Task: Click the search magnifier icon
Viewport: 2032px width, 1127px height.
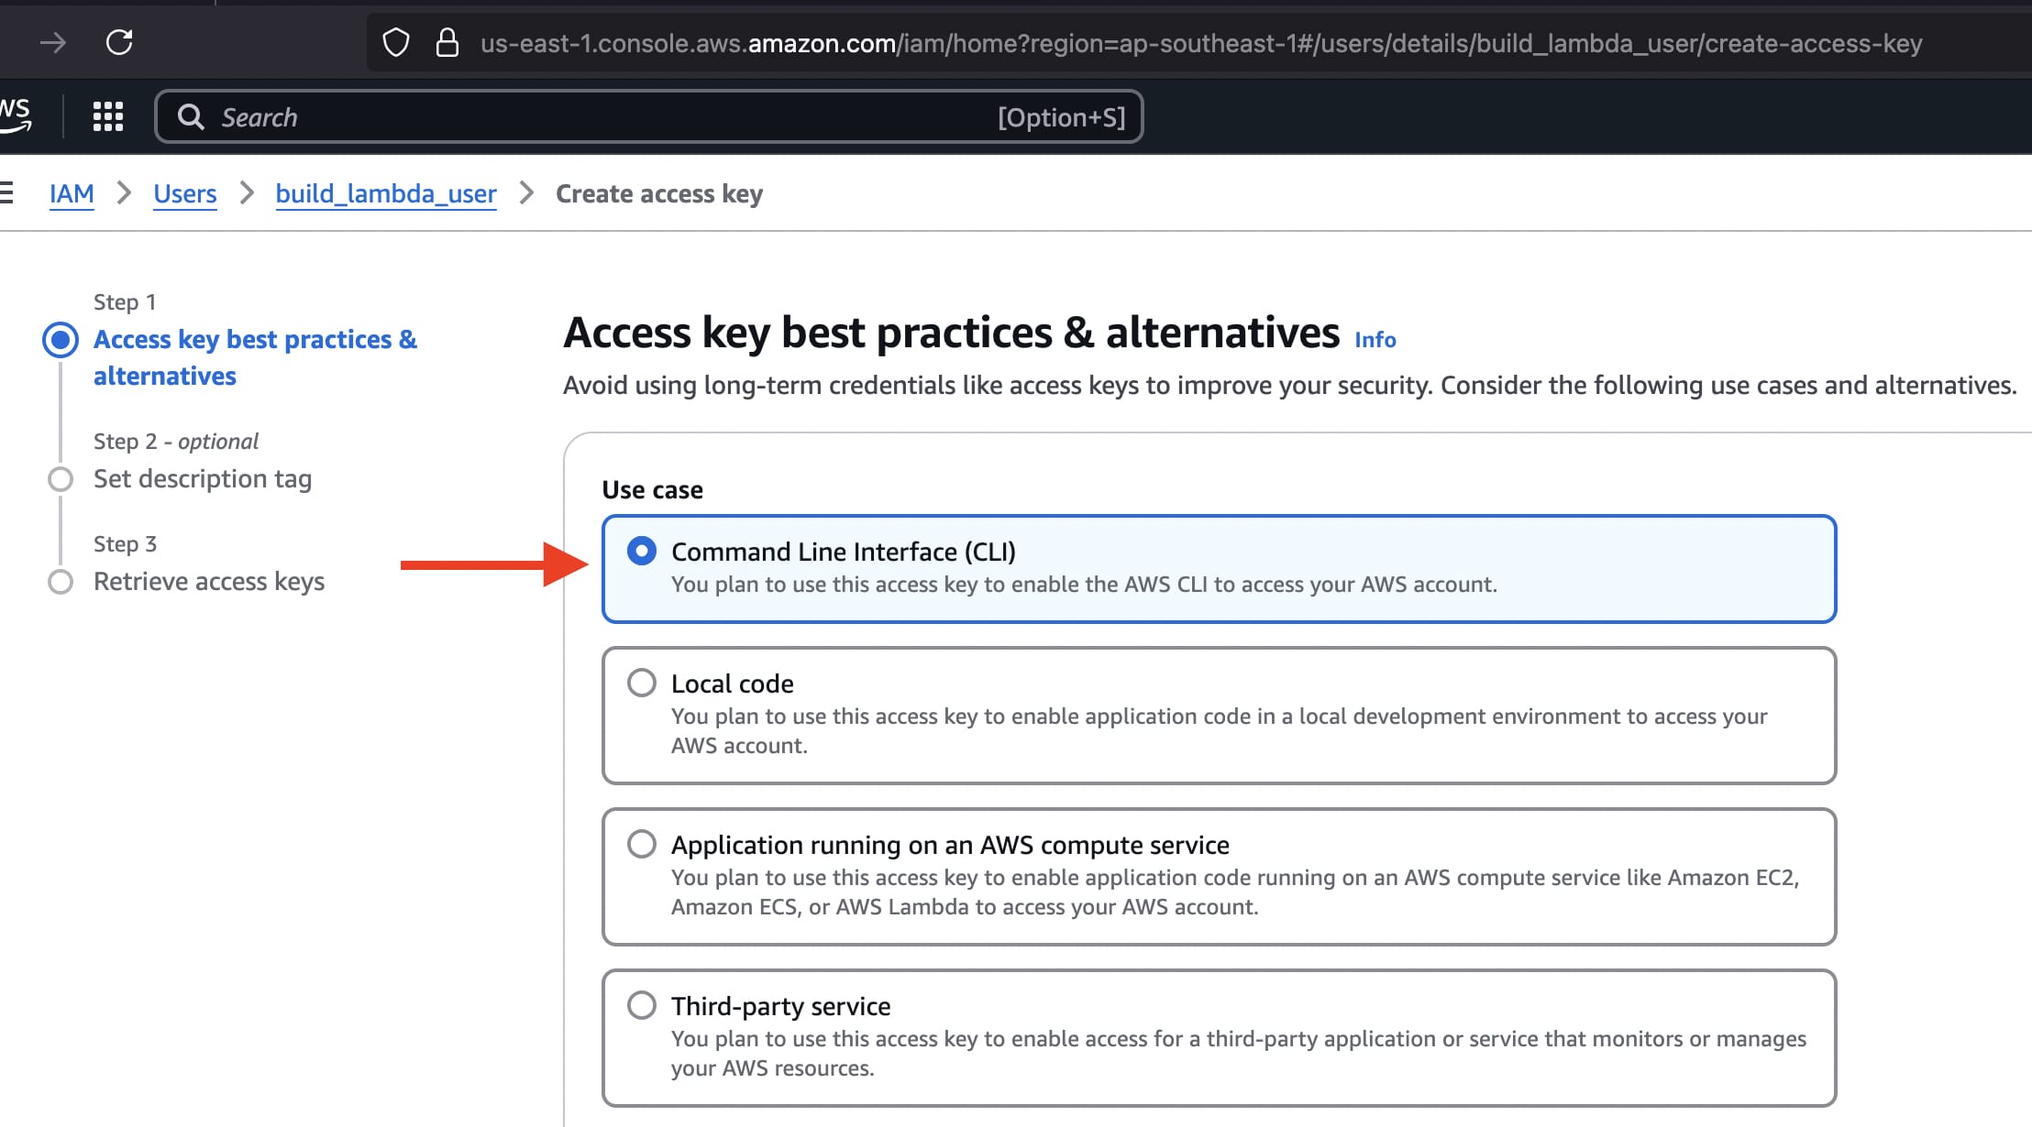Action: point(191,116)
